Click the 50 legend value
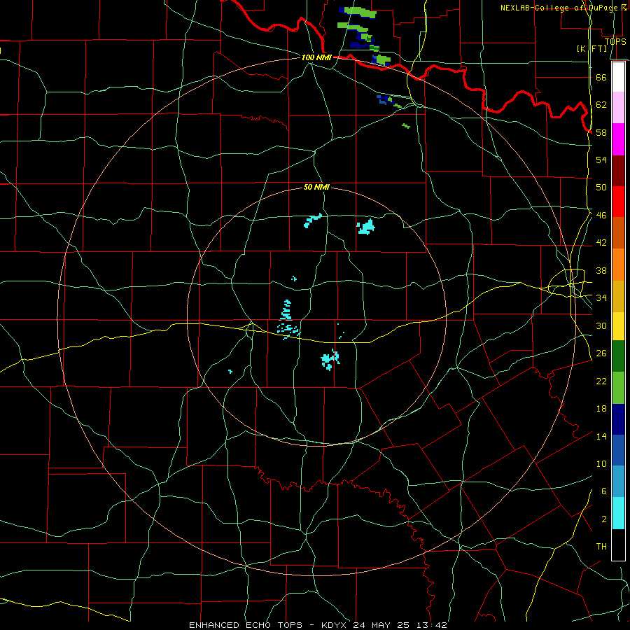This screenshot has width=630, height=630. [601, 187]
